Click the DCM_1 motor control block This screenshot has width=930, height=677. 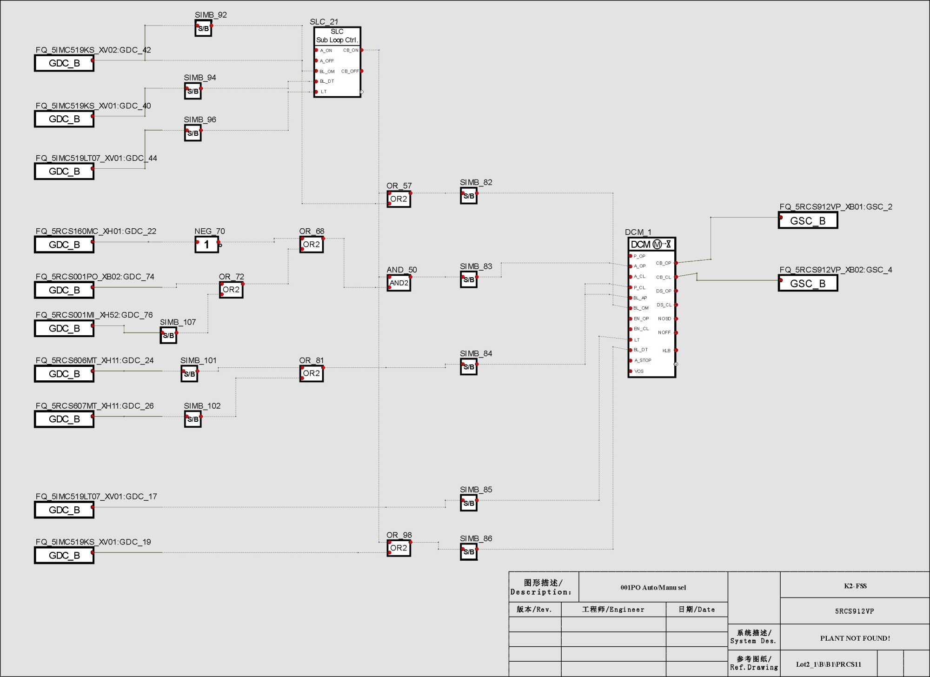(x=651, y=307)
